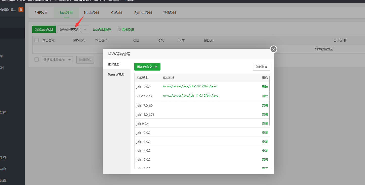Click 项目类型 column header

[102, 40]
